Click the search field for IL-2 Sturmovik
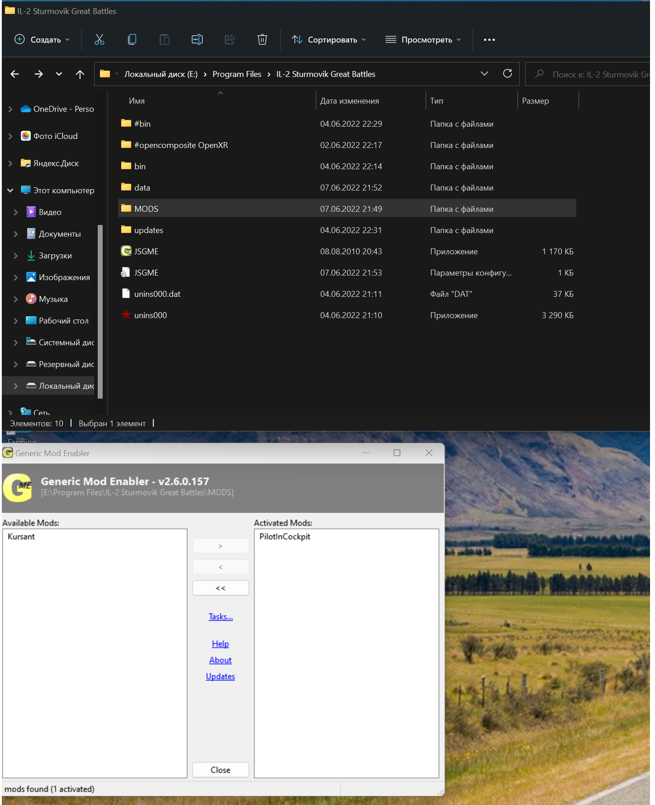This screenshot has width=655, height=805. pyautogui.click(x=588, y=74)
